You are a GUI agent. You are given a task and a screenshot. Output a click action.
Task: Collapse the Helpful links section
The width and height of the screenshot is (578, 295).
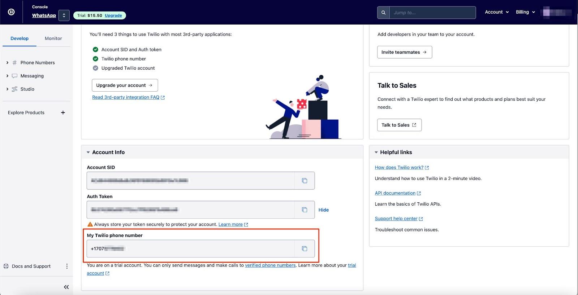(x=376, y=153)
